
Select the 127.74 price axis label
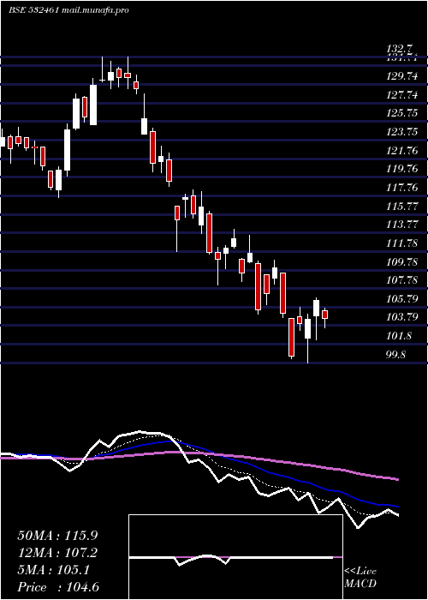coord(401,95)
